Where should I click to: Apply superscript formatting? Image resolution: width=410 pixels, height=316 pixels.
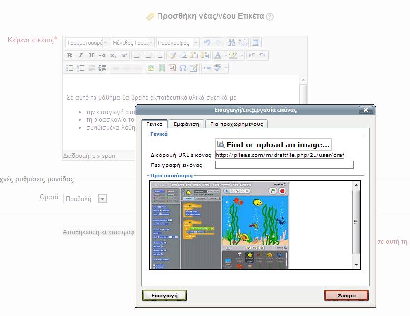click(124, 56)
